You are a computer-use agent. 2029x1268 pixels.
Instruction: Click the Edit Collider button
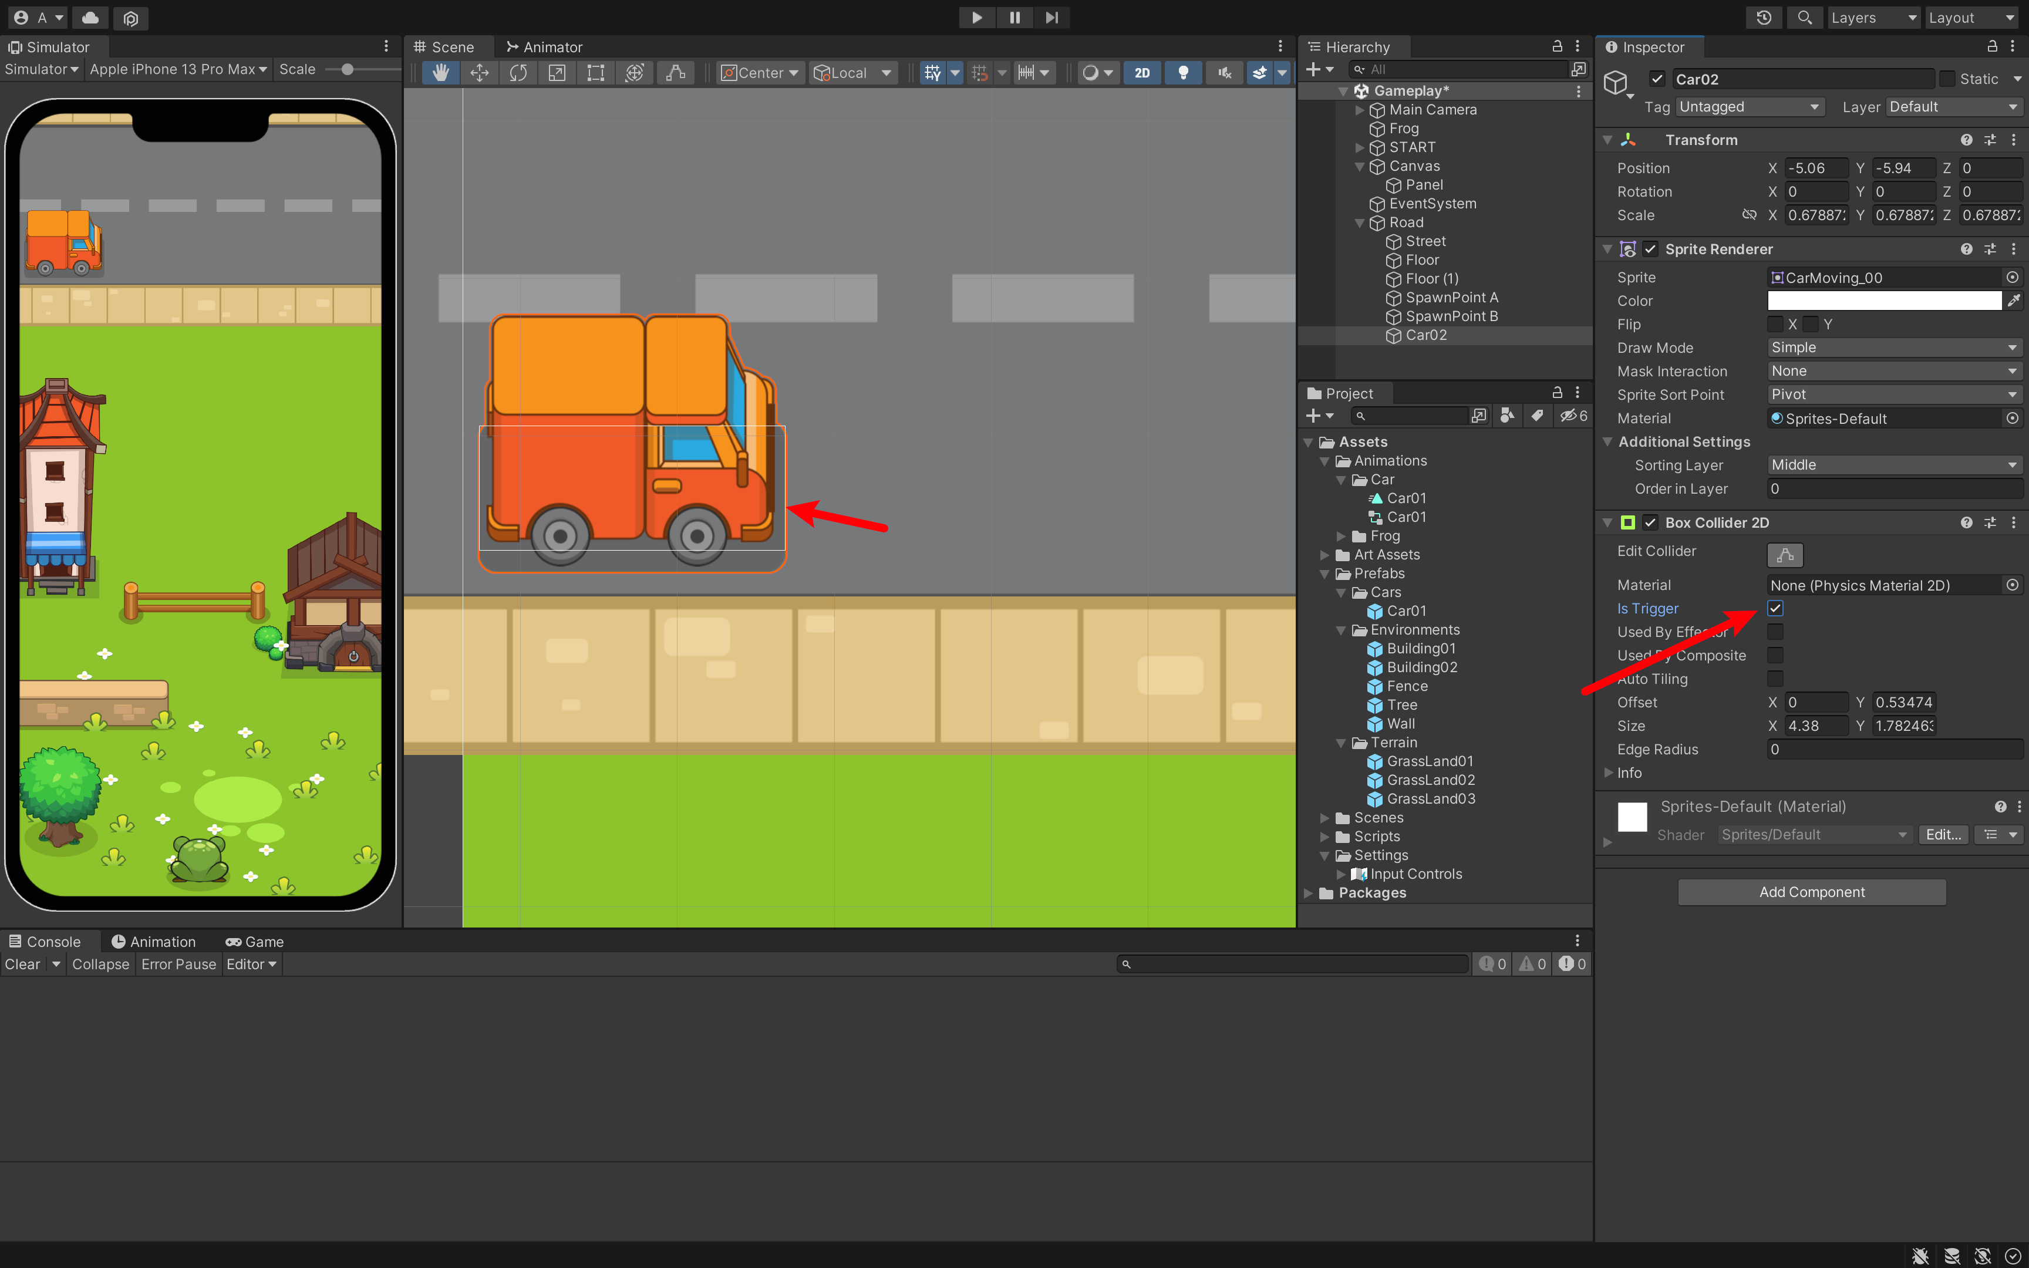click(1785, 554)
